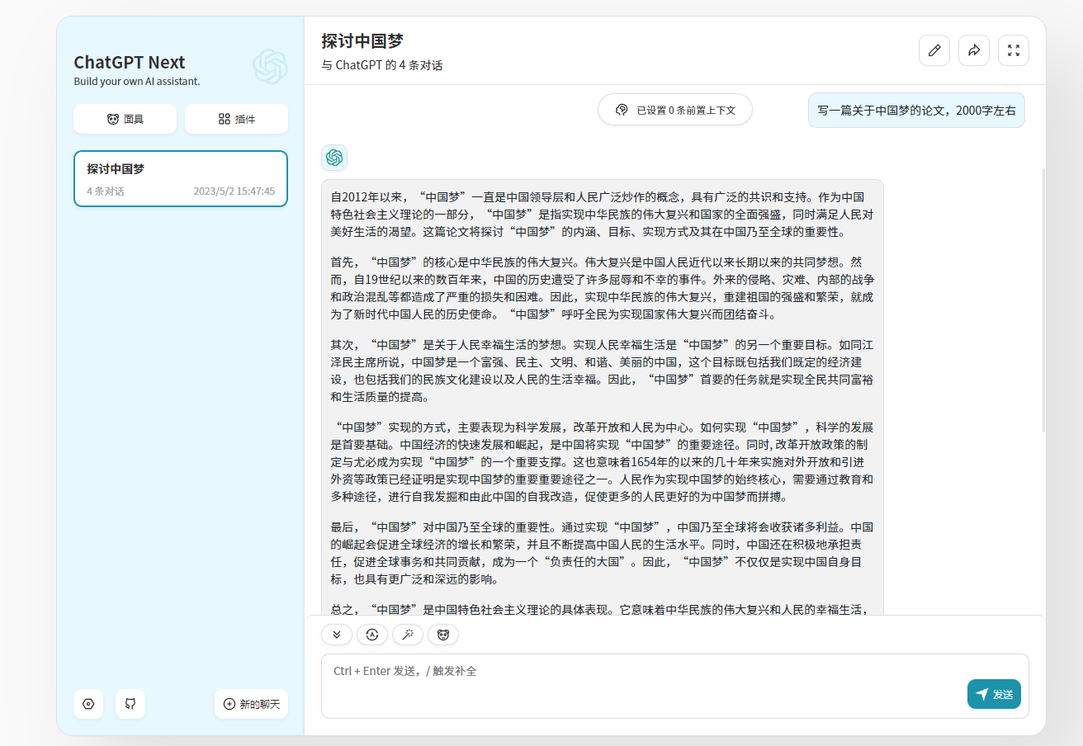
Task: Start a new chat (新的聊天)
Action: [251, 704]
